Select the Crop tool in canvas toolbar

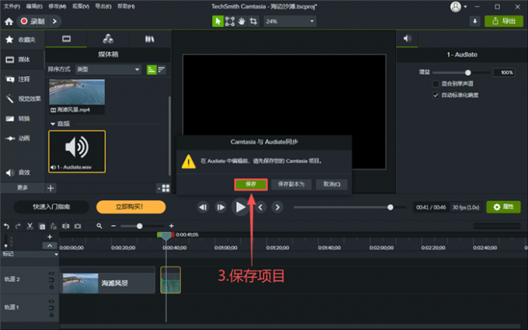[254, 21]
